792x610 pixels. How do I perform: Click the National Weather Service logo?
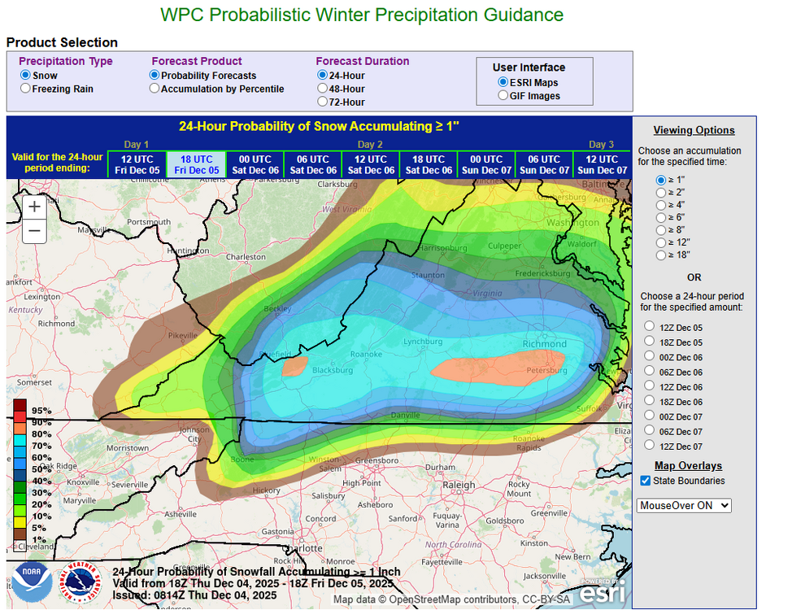[x=82, y=585]
